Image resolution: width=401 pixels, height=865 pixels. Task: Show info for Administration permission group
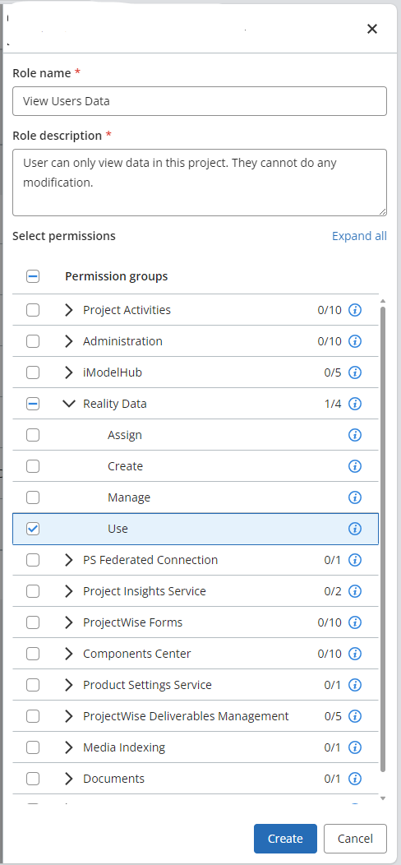click(x=355, y=341)
